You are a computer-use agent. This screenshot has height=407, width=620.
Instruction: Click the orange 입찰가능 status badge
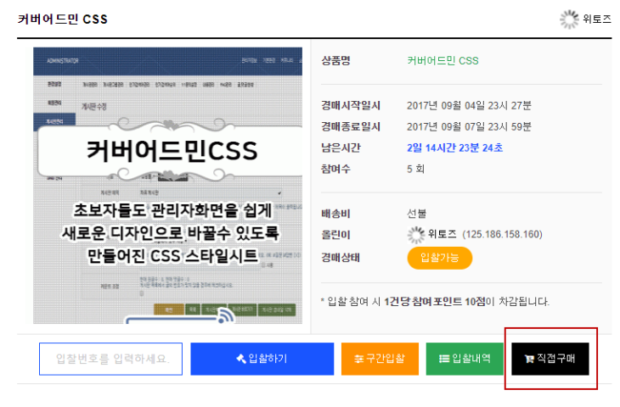(x=440, y=258)
